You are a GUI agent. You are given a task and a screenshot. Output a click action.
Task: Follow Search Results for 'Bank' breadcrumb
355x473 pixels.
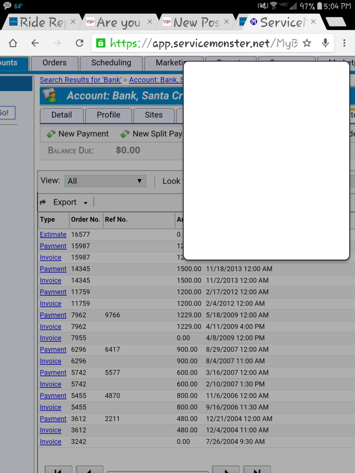(x=81, y=79)
